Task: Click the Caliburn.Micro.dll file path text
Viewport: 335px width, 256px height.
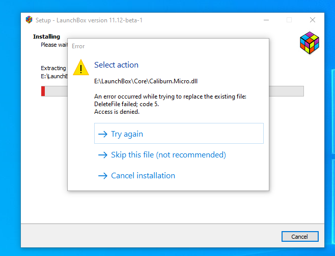Action: (146, 81)
